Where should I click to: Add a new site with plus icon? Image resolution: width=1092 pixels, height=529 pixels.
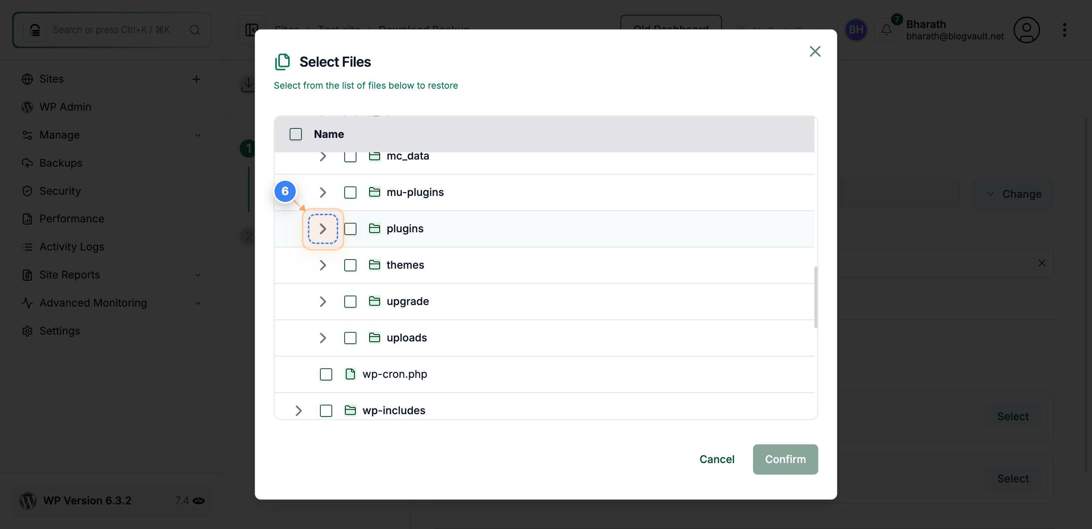pyautogui.click(x=197, y=79)
